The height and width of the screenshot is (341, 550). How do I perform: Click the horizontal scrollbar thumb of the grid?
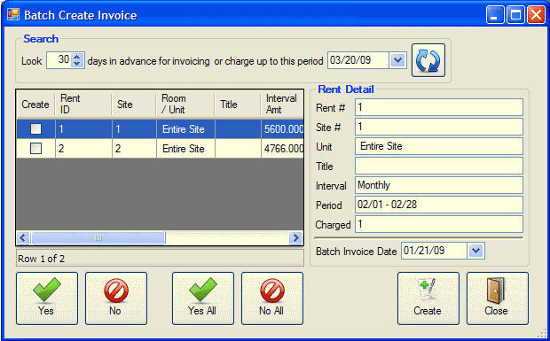98,238
